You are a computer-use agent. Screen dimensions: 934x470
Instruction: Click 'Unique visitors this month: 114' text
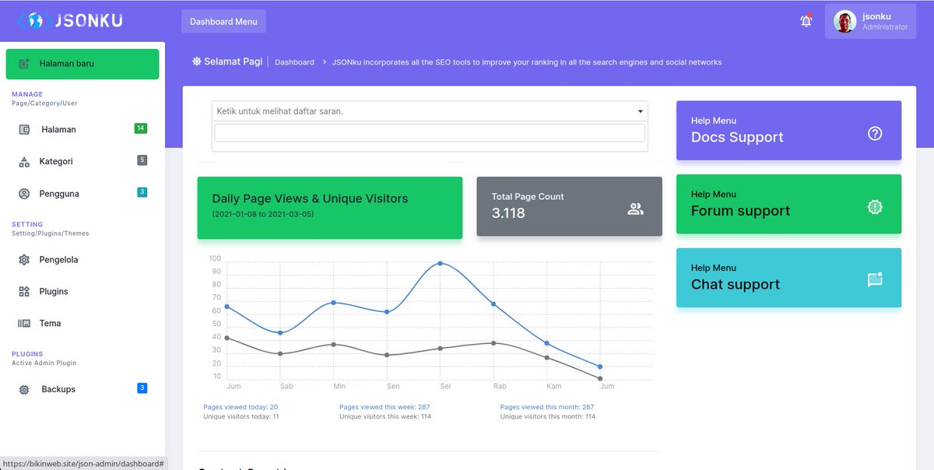(x=548, y=416)
